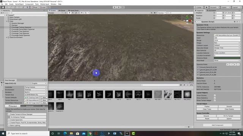Open the Shape dropdown set to Box

(227, 43)
